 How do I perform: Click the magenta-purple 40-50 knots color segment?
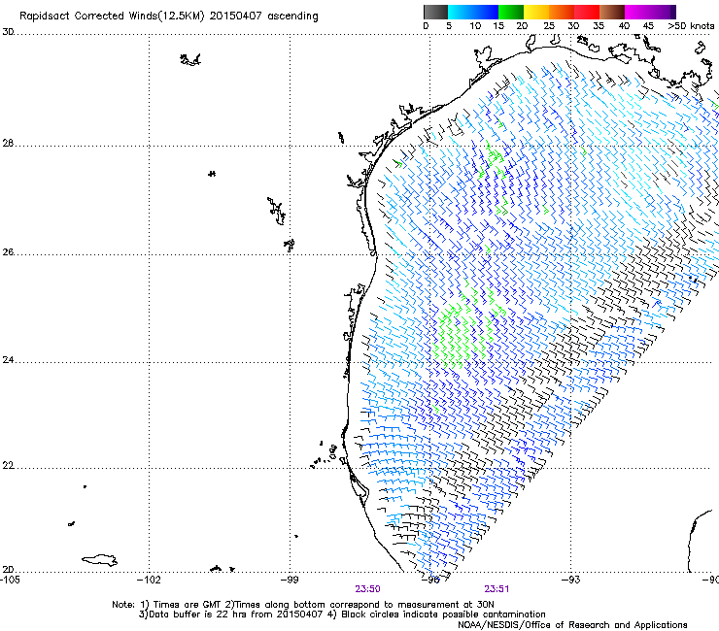pyautogui.click(x=650, y=12)
